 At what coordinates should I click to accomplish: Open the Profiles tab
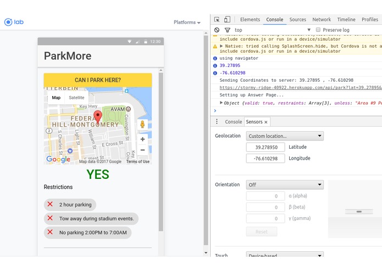370,19
